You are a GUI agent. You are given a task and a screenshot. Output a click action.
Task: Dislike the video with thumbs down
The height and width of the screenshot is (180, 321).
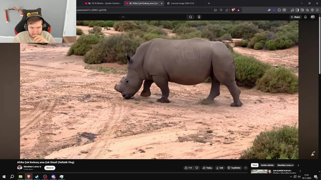[197, 168]
